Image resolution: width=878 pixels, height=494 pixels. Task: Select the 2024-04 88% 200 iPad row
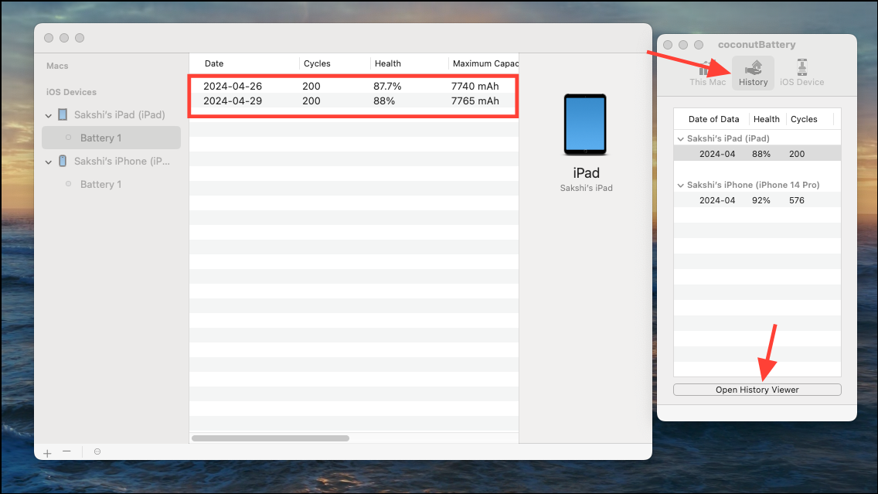point(757,154)
